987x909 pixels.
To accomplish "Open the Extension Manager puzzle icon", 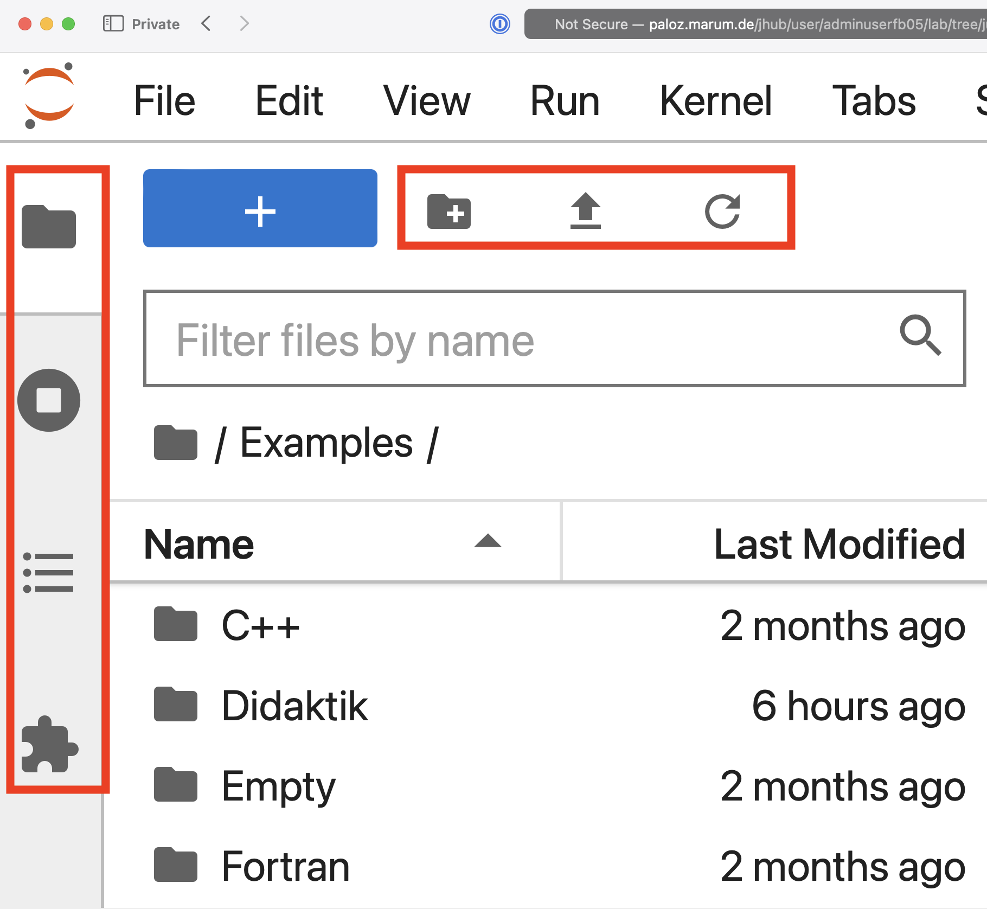I will coord(49,744).
